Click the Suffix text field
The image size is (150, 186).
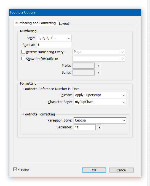[x=84, y=72]
